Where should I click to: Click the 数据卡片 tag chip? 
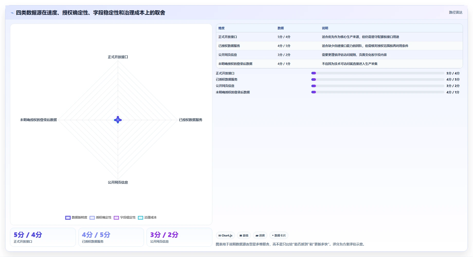tap(279, 235)
